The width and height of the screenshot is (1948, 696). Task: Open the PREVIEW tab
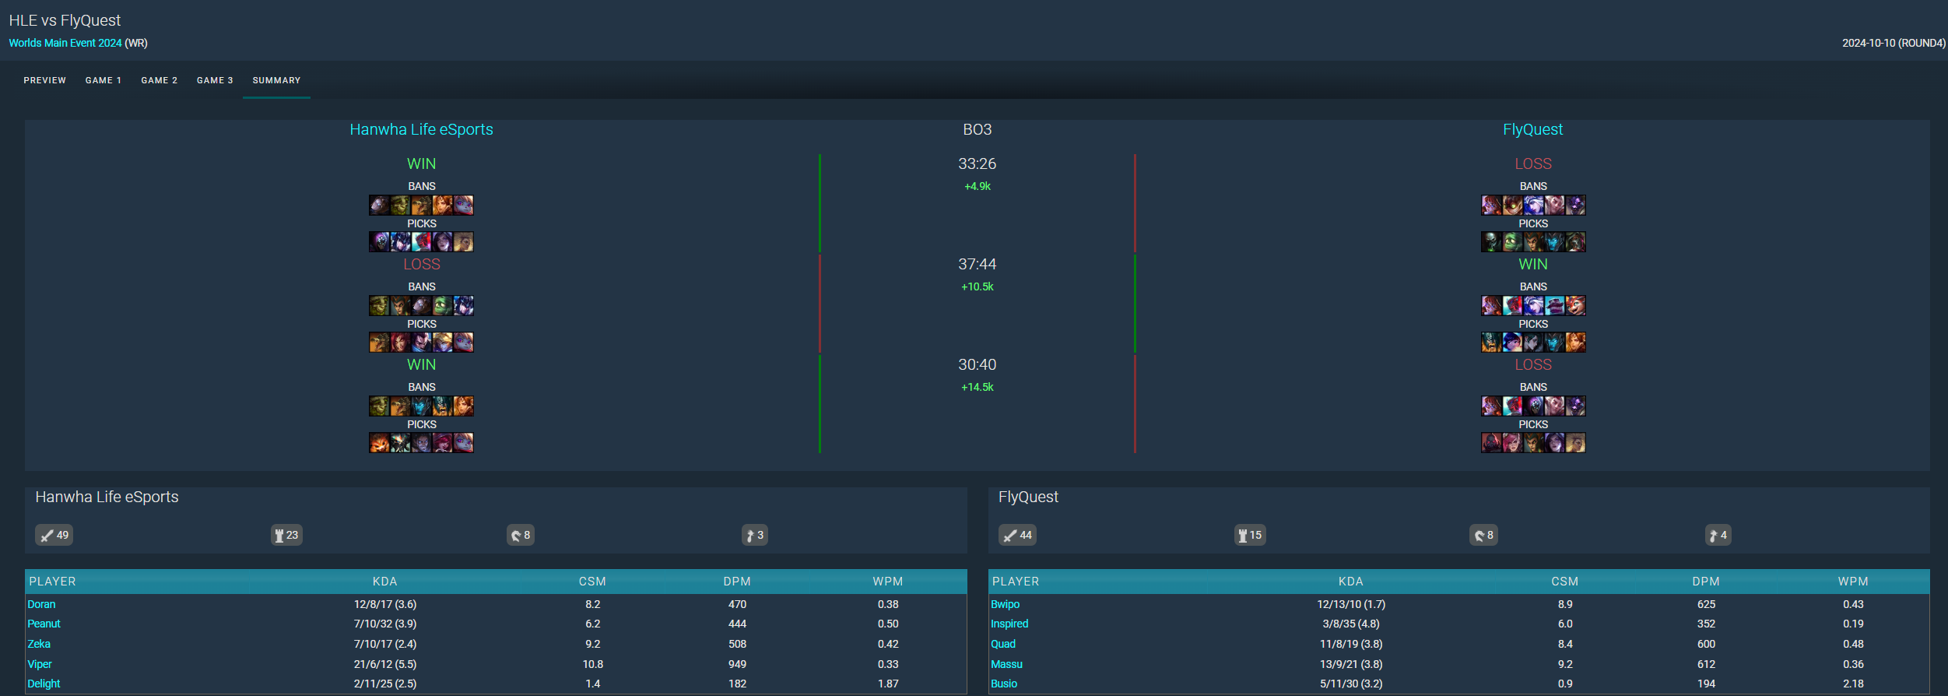pos(45,80)
